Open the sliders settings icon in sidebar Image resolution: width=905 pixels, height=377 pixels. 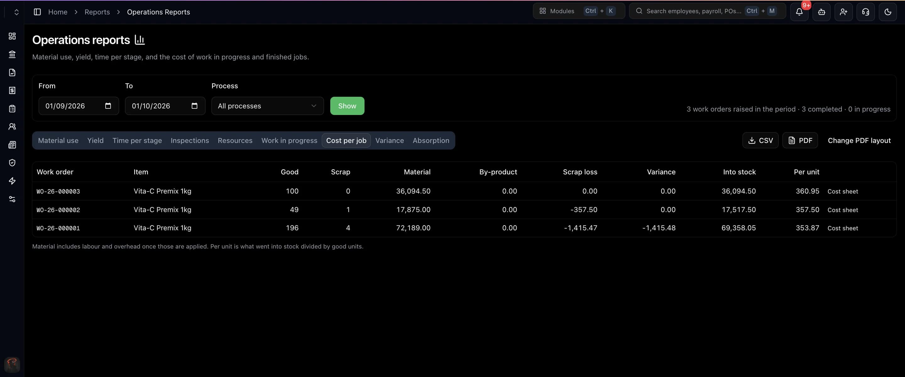coord(12,199)
